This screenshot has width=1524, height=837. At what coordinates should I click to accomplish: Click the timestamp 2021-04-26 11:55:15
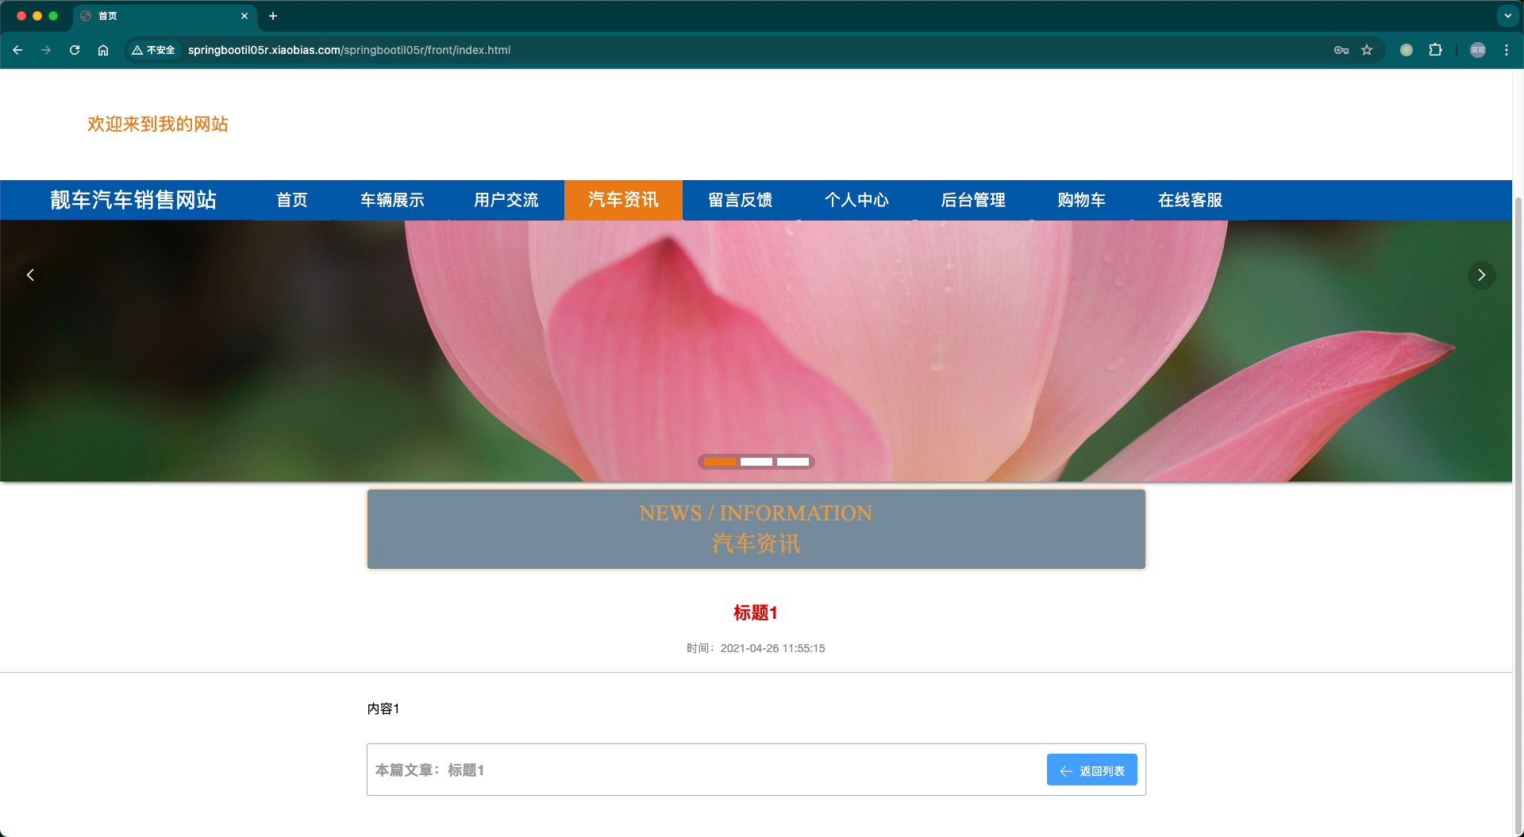(772, 648)
